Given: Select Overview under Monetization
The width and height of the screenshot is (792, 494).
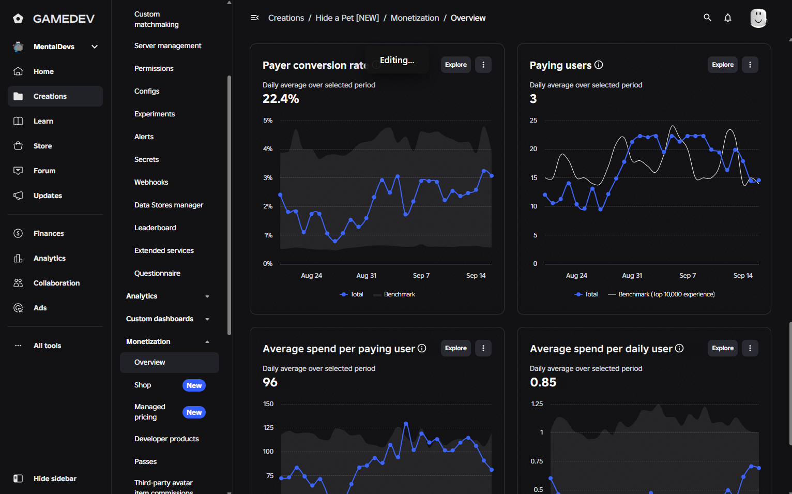Looking at the screenshot, I should pos(170,362).
